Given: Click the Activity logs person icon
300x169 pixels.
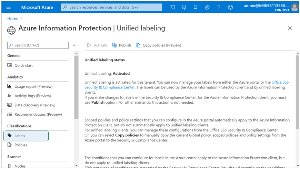Looking at the screenshot, I should [10, 95].
